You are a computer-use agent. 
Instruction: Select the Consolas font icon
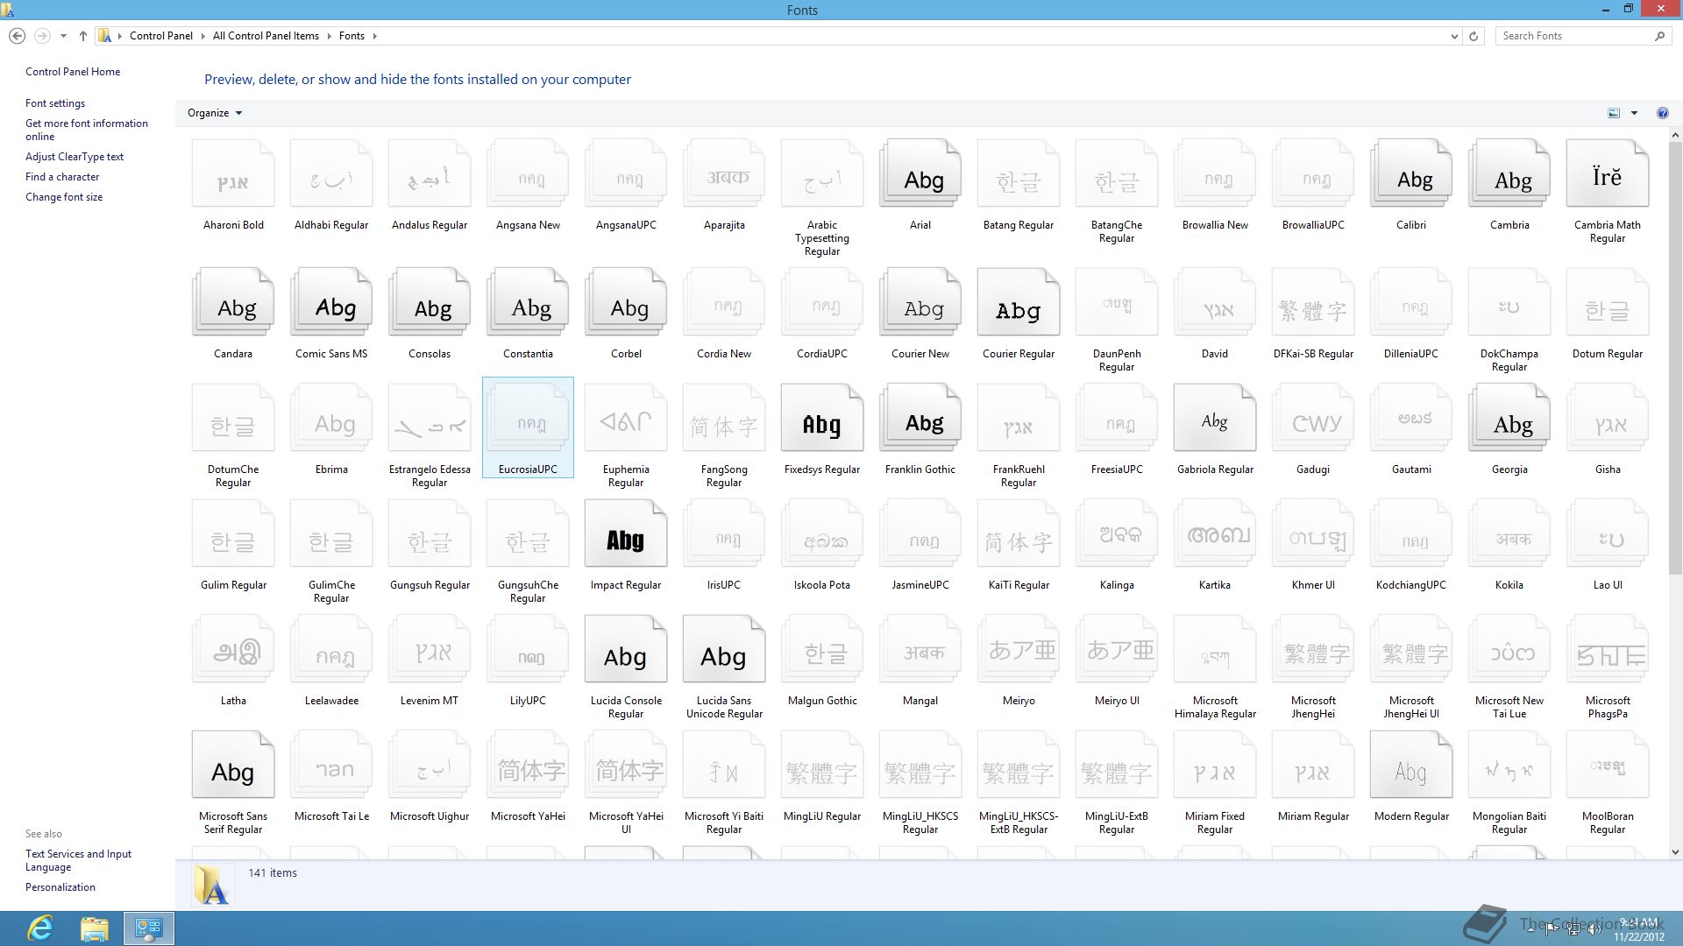(x=430, y=303)
